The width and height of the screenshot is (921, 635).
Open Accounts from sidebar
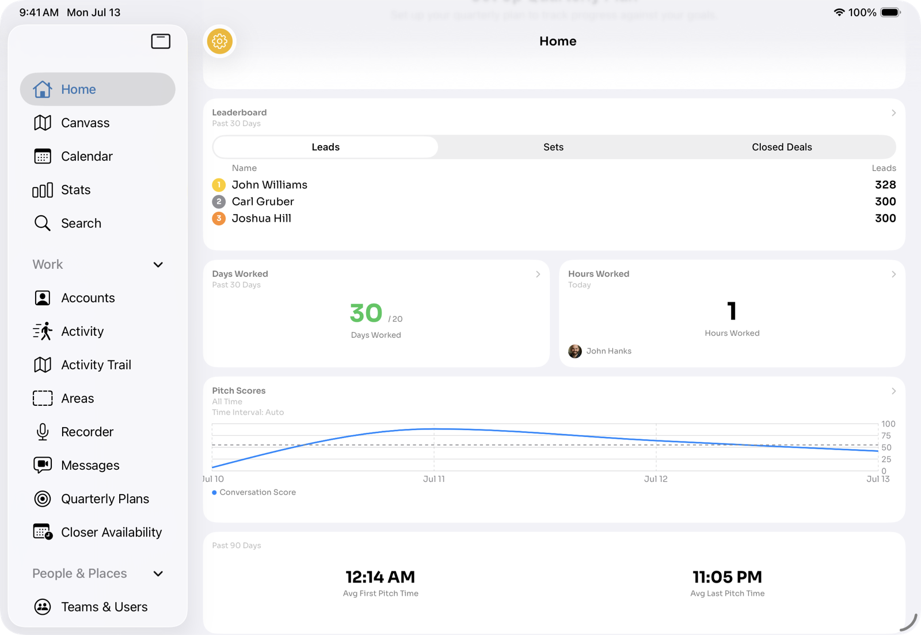click(98, 298)
